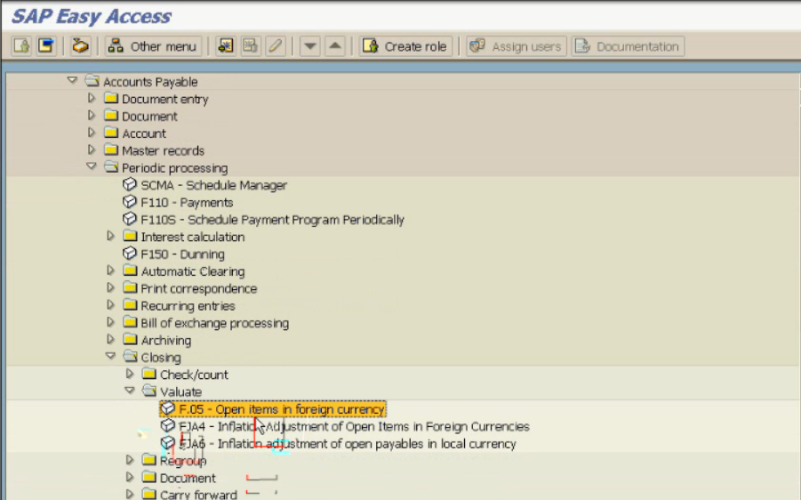Select the Archiving folder label
This screenshot has height=500, width=801.
(x=165, y=341)
